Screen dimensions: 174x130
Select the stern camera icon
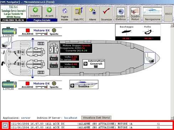point(6,43)
